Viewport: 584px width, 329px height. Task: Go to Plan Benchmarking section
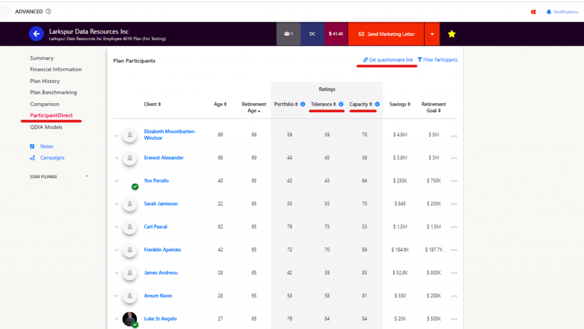click(x=53, y=92)
